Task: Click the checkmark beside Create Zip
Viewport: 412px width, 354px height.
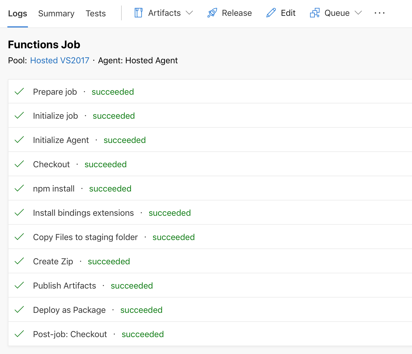Action: click(19, 261)
